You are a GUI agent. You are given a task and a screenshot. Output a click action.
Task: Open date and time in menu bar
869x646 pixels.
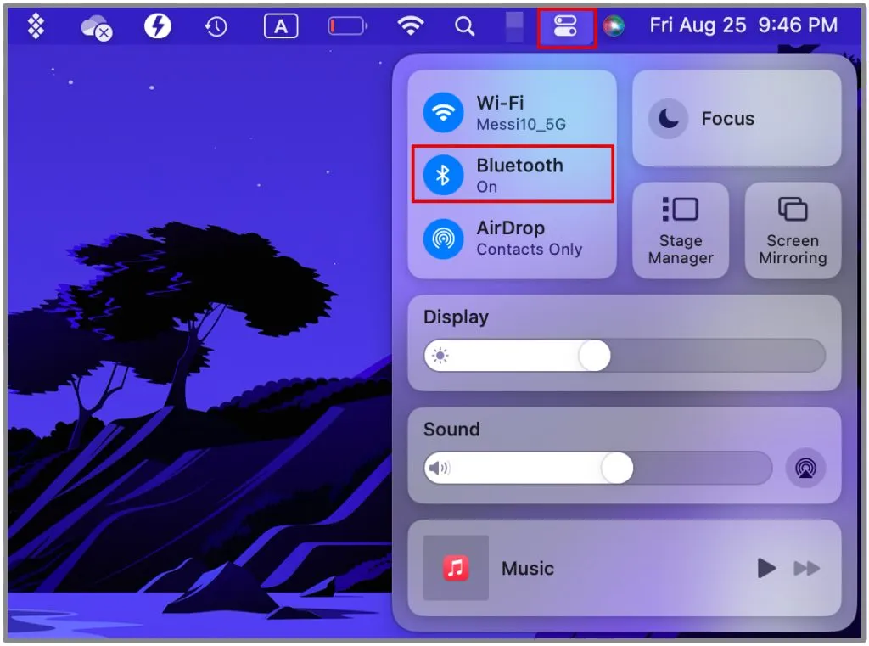(743, 25)
